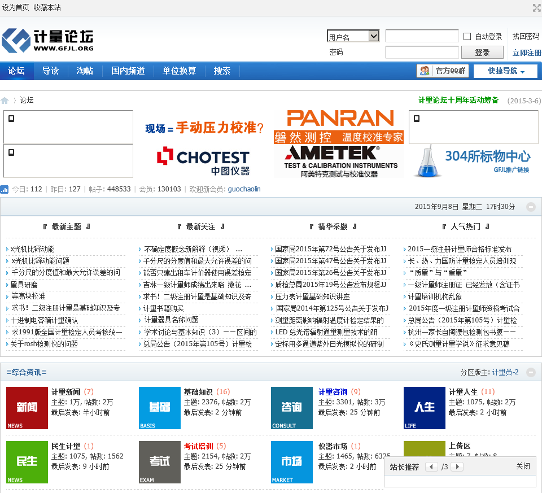542x493 pixels.
Task: Open topic 关于rosh检测仪的问题
Action: tap(44, 344)
